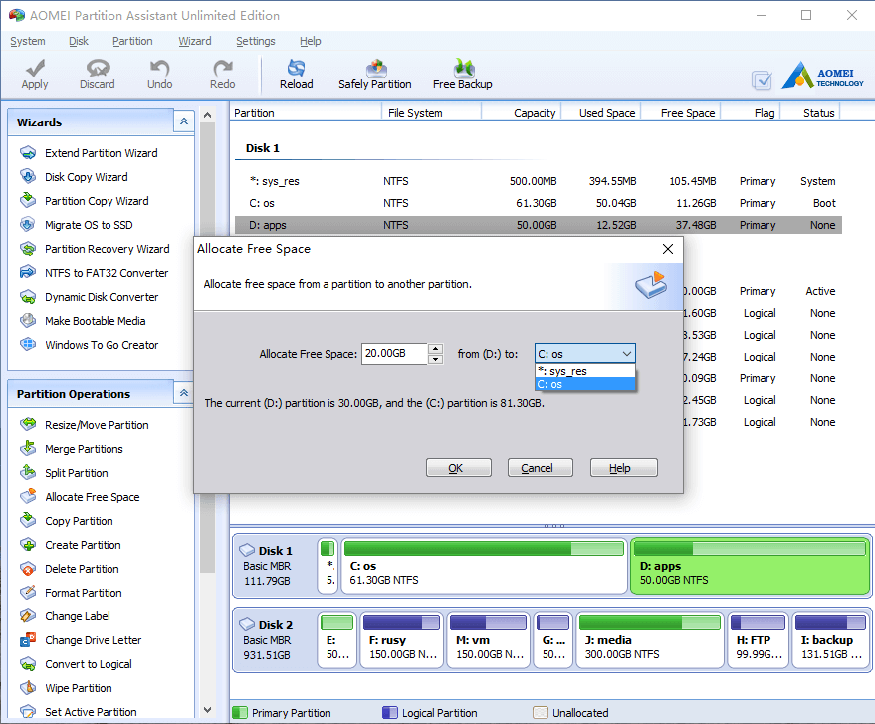This screenshot has height=724, width=875.
Task: Select the D: apps row in partition list
Action: (538, 225)
